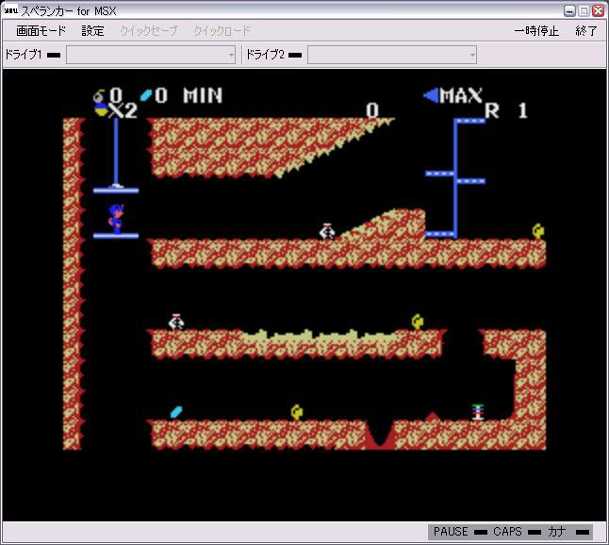Click the CAPS status indicator
The height and width of the screenshot is (545, 609).
[517, 532]
